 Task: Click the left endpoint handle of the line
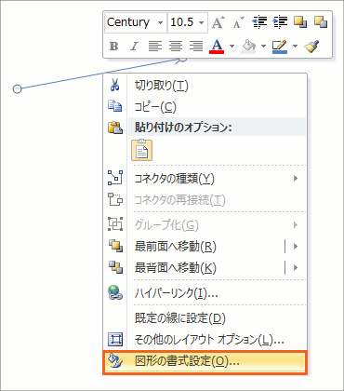[x=17, y=89]
